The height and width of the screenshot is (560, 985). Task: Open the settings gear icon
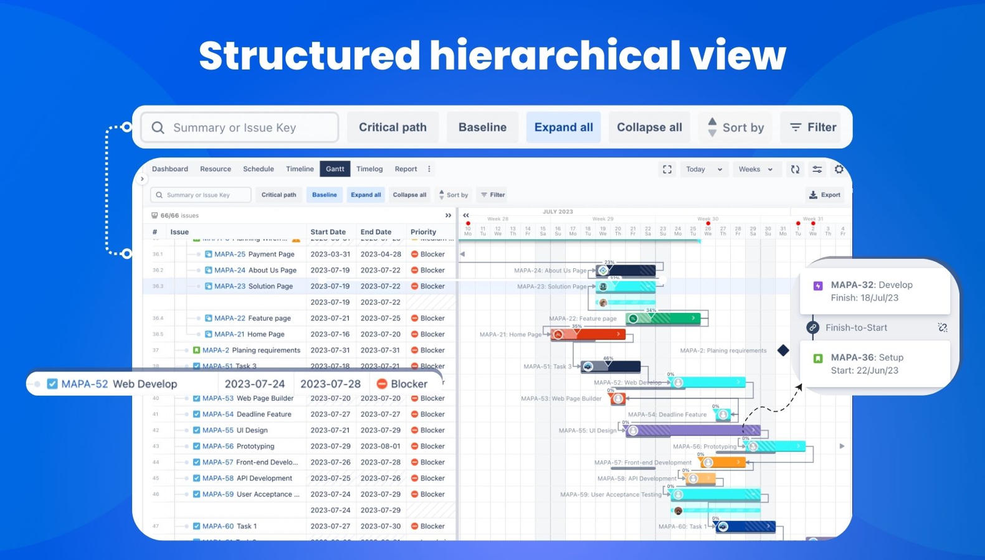(839, 169)
